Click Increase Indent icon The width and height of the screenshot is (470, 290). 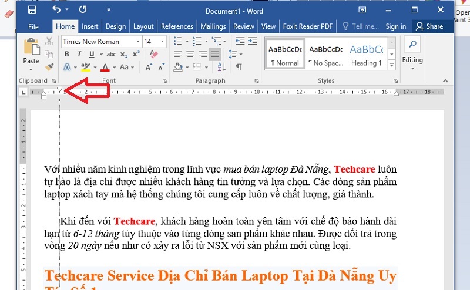coord(253,41)
